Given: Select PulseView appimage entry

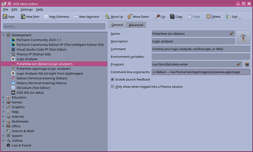Looking at the screenshot, I should click(x=44, y=69).
